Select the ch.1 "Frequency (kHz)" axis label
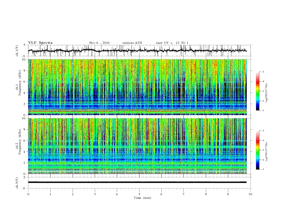 [x=20, y=83]
